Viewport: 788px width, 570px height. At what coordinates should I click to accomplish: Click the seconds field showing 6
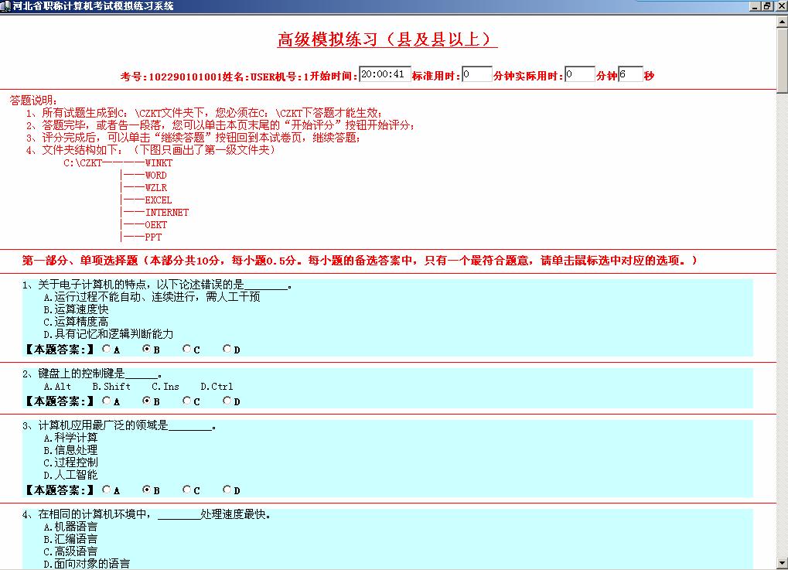[631, 73]
